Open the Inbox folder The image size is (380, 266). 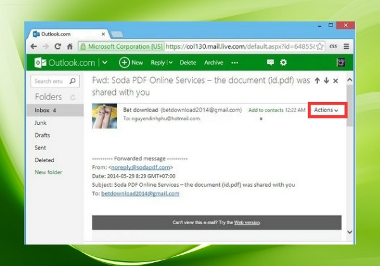(55, 110)
